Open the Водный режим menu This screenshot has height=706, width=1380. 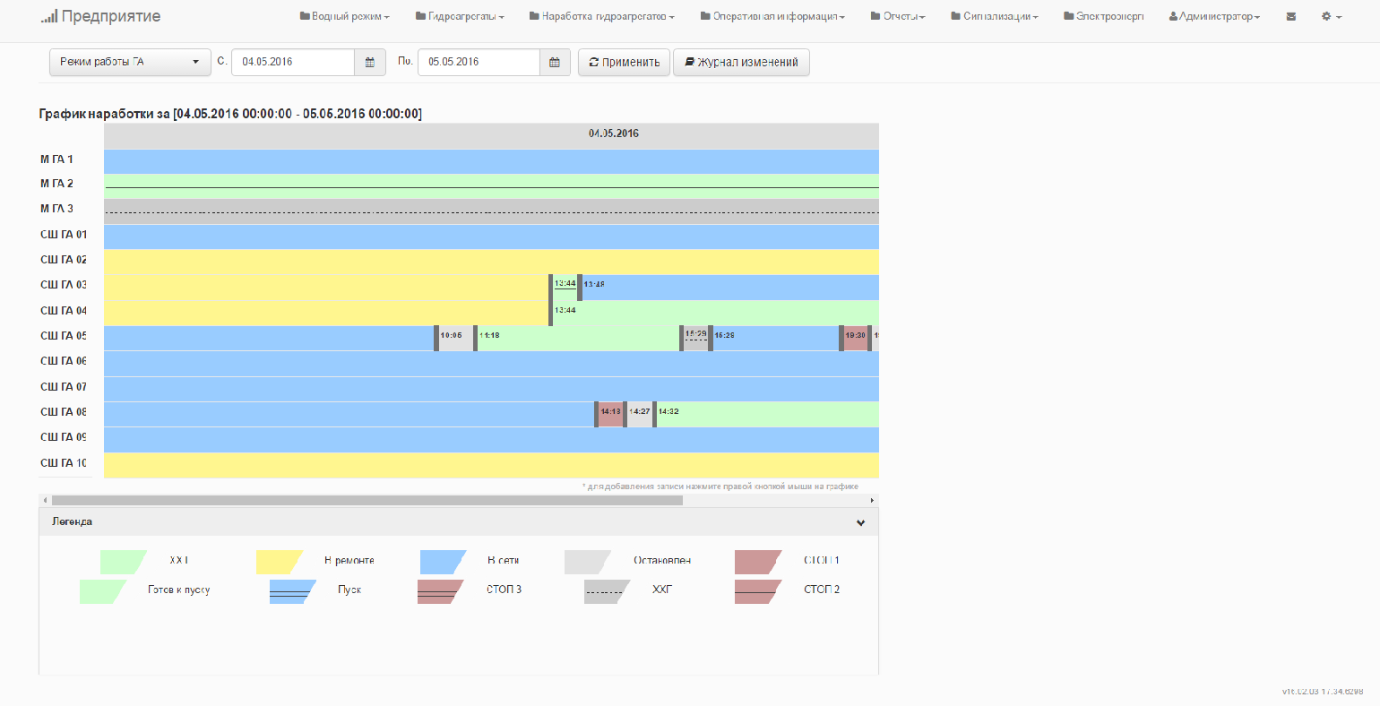pyautogui.click(x=345, y=17)
